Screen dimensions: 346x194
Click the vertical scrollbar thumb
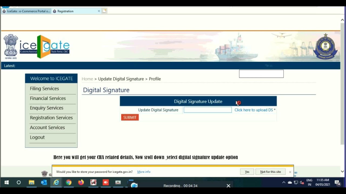tap(342, 84)
